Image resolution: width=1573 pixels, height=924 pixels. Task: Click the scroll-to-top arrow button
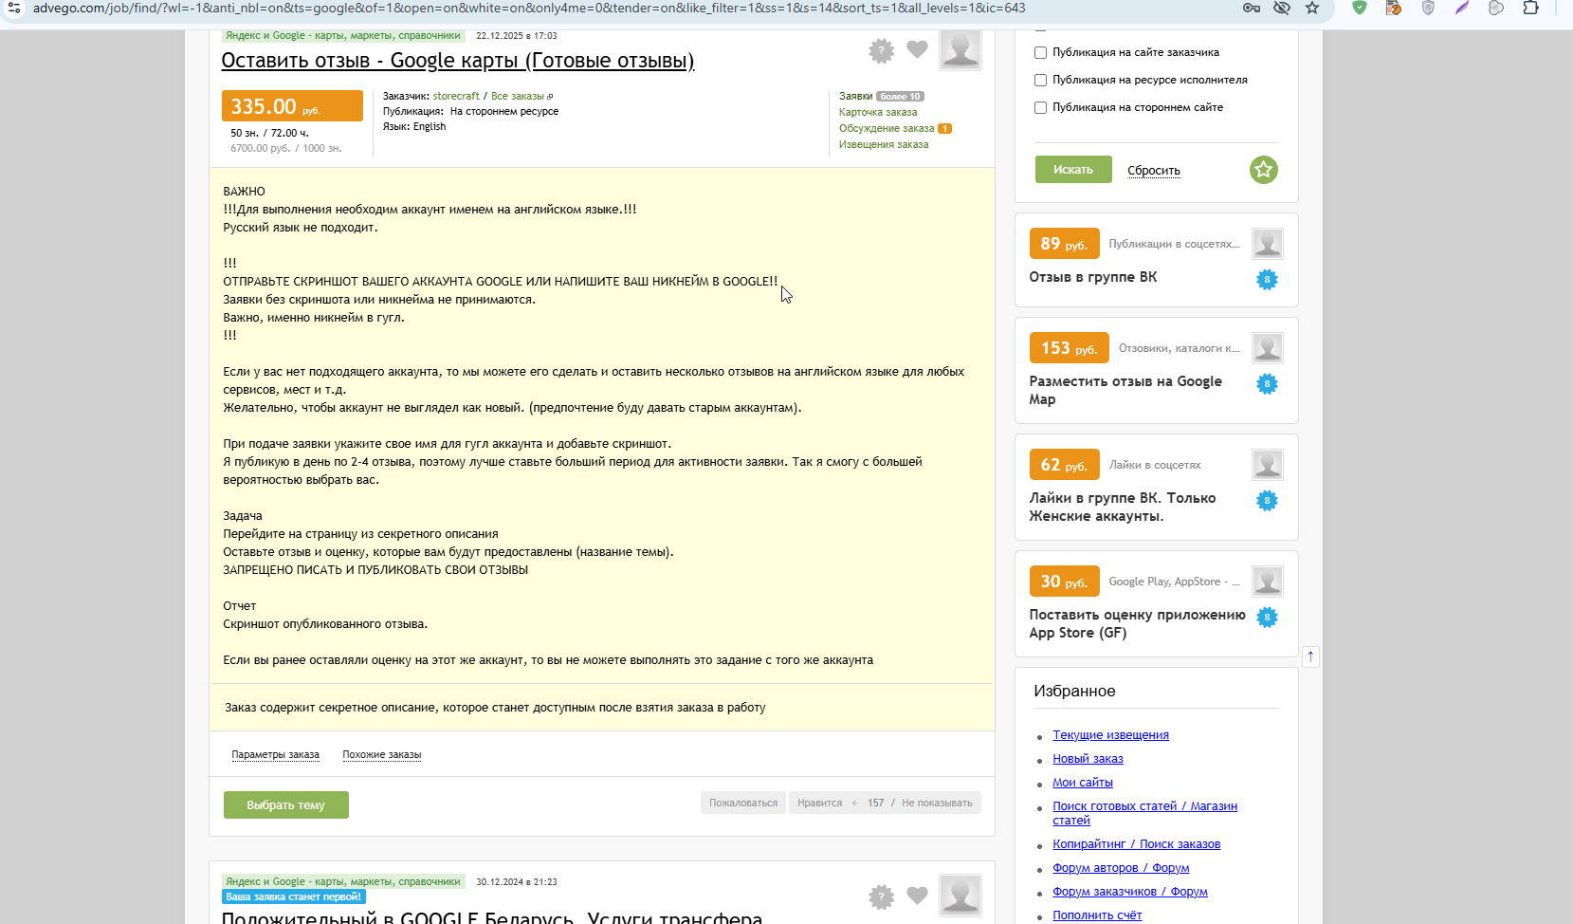coord(1310,656)
